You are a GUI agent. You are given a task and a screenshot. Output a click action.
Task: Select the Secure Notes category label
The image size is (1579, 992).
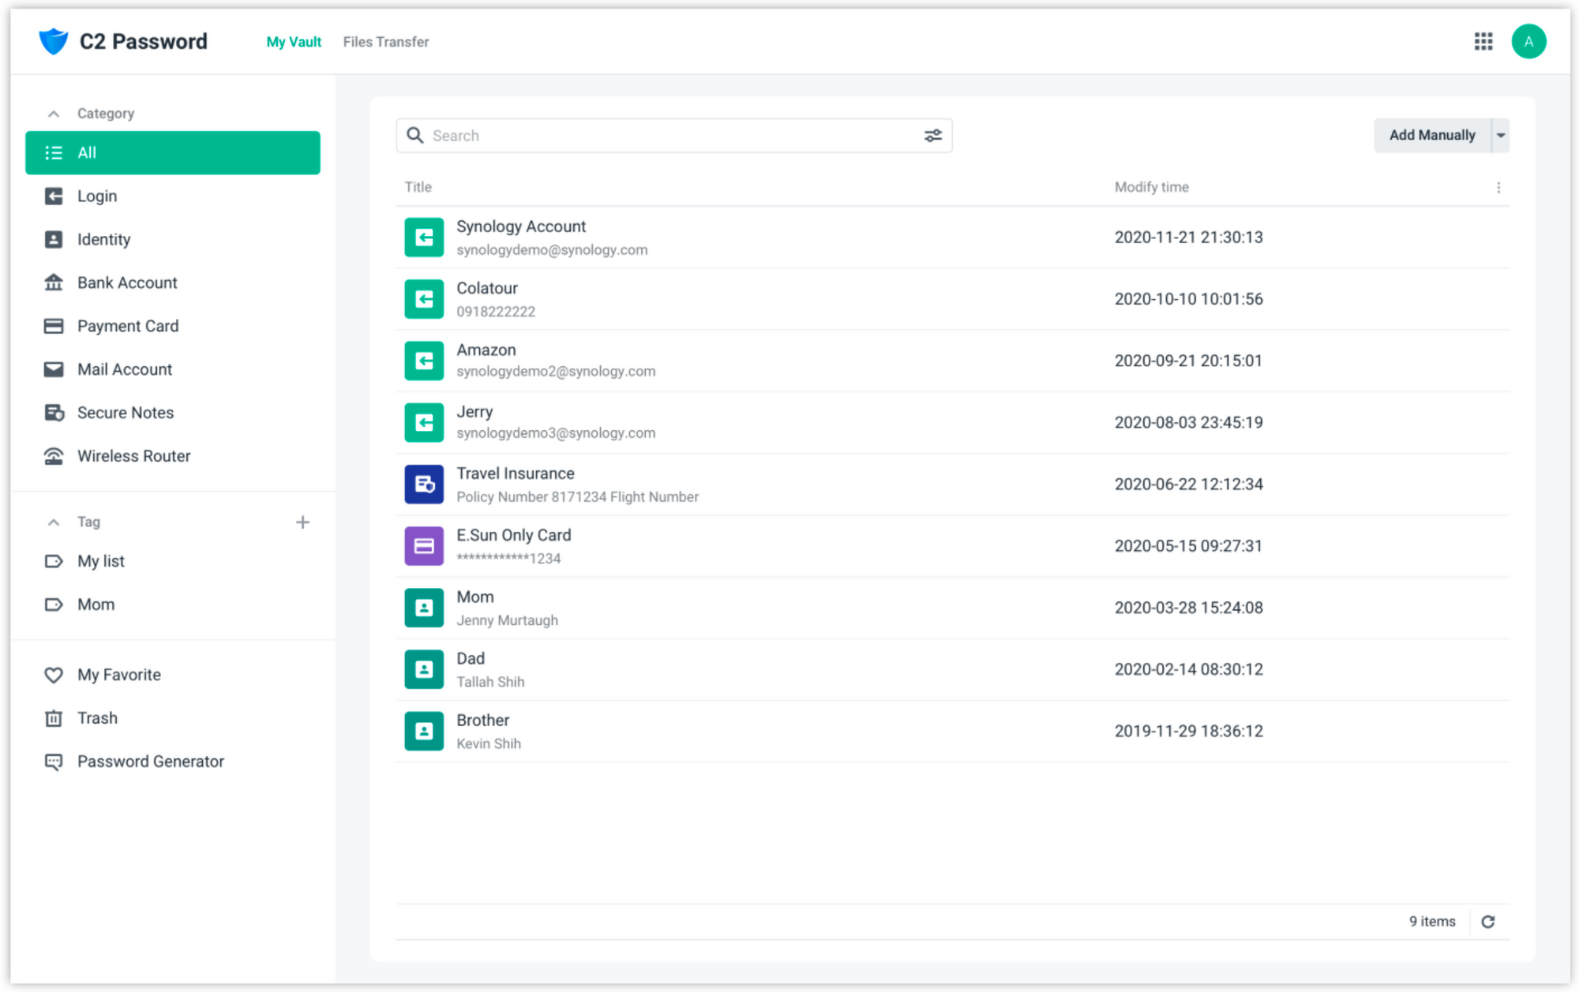[x=126, y=413]
